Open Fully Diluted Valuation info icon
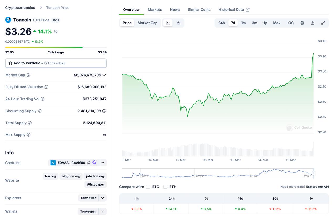The height and width of the screenshot is (217, 336). point(46,87)
